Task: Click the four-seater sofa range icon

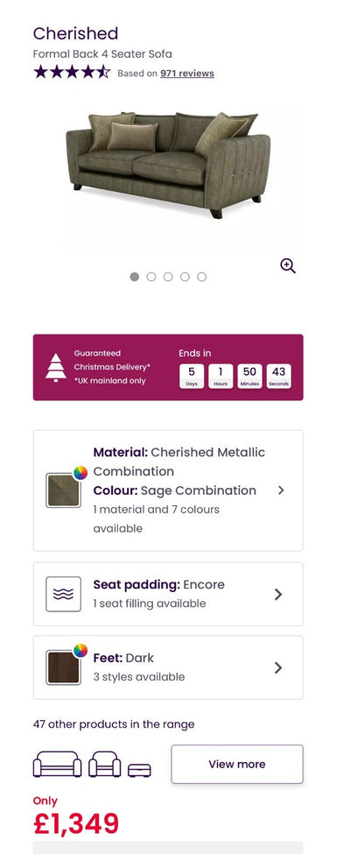Action: 57,764
